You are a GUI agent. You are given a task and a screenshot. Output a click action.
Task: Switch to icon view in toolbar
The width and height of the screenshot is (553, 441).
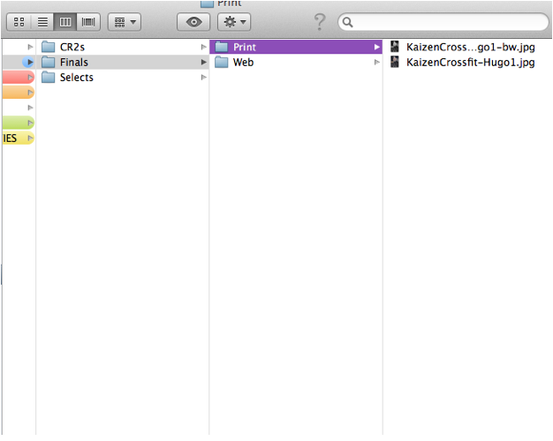click(x=19, y=21)
